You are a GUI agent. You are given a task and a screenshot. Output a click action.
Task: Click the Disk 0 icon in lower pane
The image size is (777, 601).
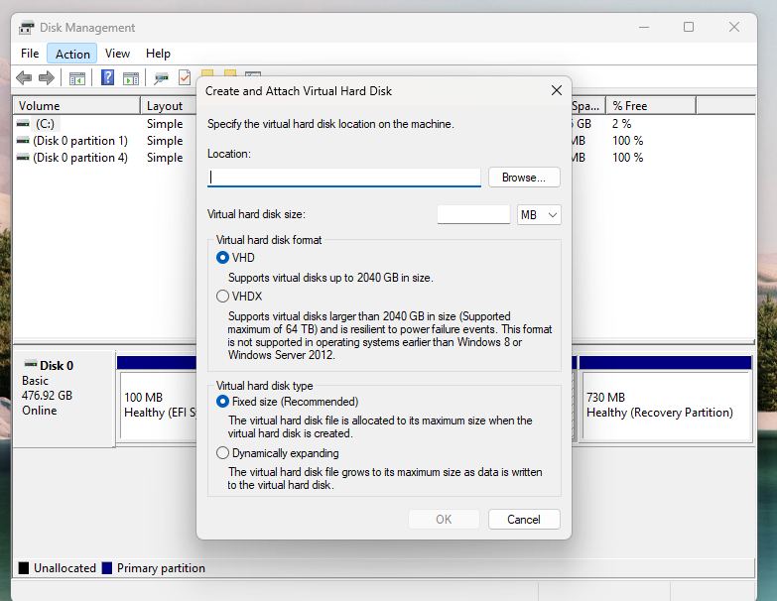31,364
